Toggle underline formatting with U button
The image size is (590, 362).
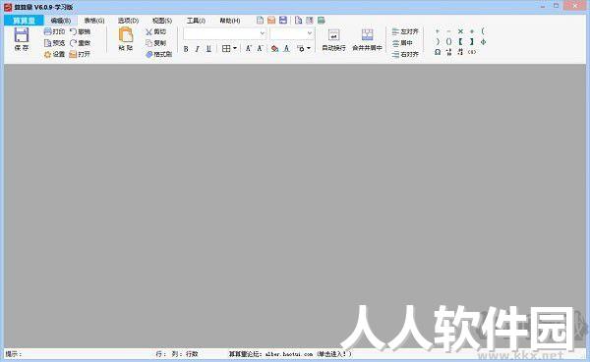pyautogui.click(x=208, y=49)
